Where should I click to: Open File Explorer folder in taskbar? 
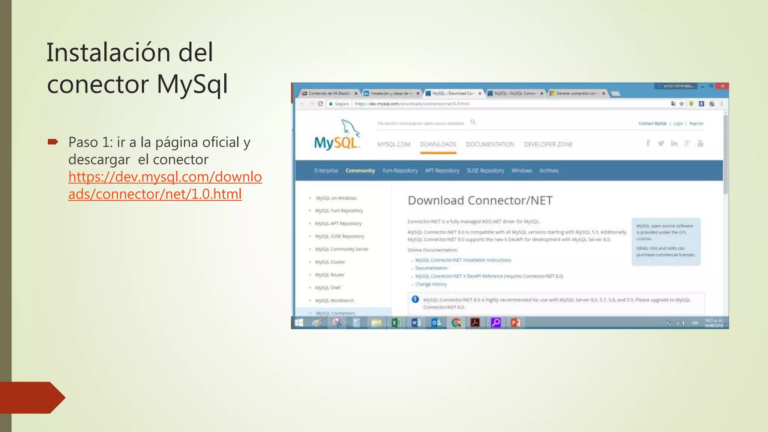point(376,323)
